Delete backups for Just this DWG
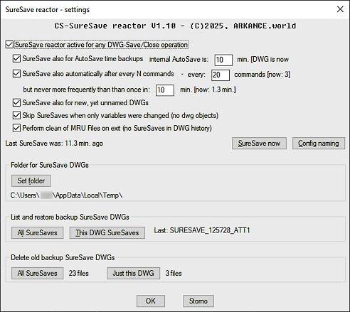The image size is (350, 312). click(x=133, y=273)
